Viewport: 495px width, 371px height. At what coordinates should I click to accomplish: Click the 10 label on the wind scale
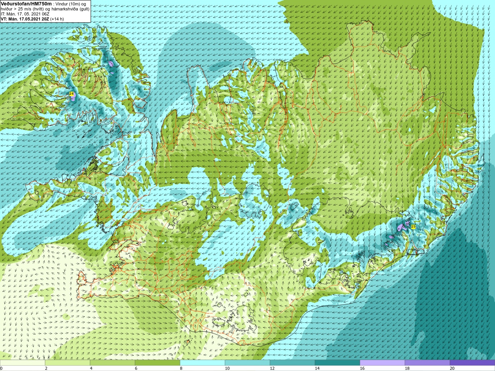pyautogui.click(x=227, y=368)
